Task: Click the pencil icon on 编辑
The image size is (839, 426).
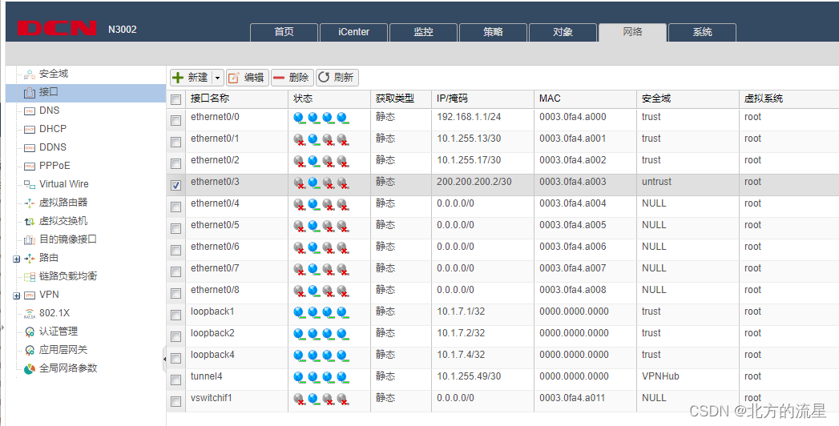Action: (234, 78)
